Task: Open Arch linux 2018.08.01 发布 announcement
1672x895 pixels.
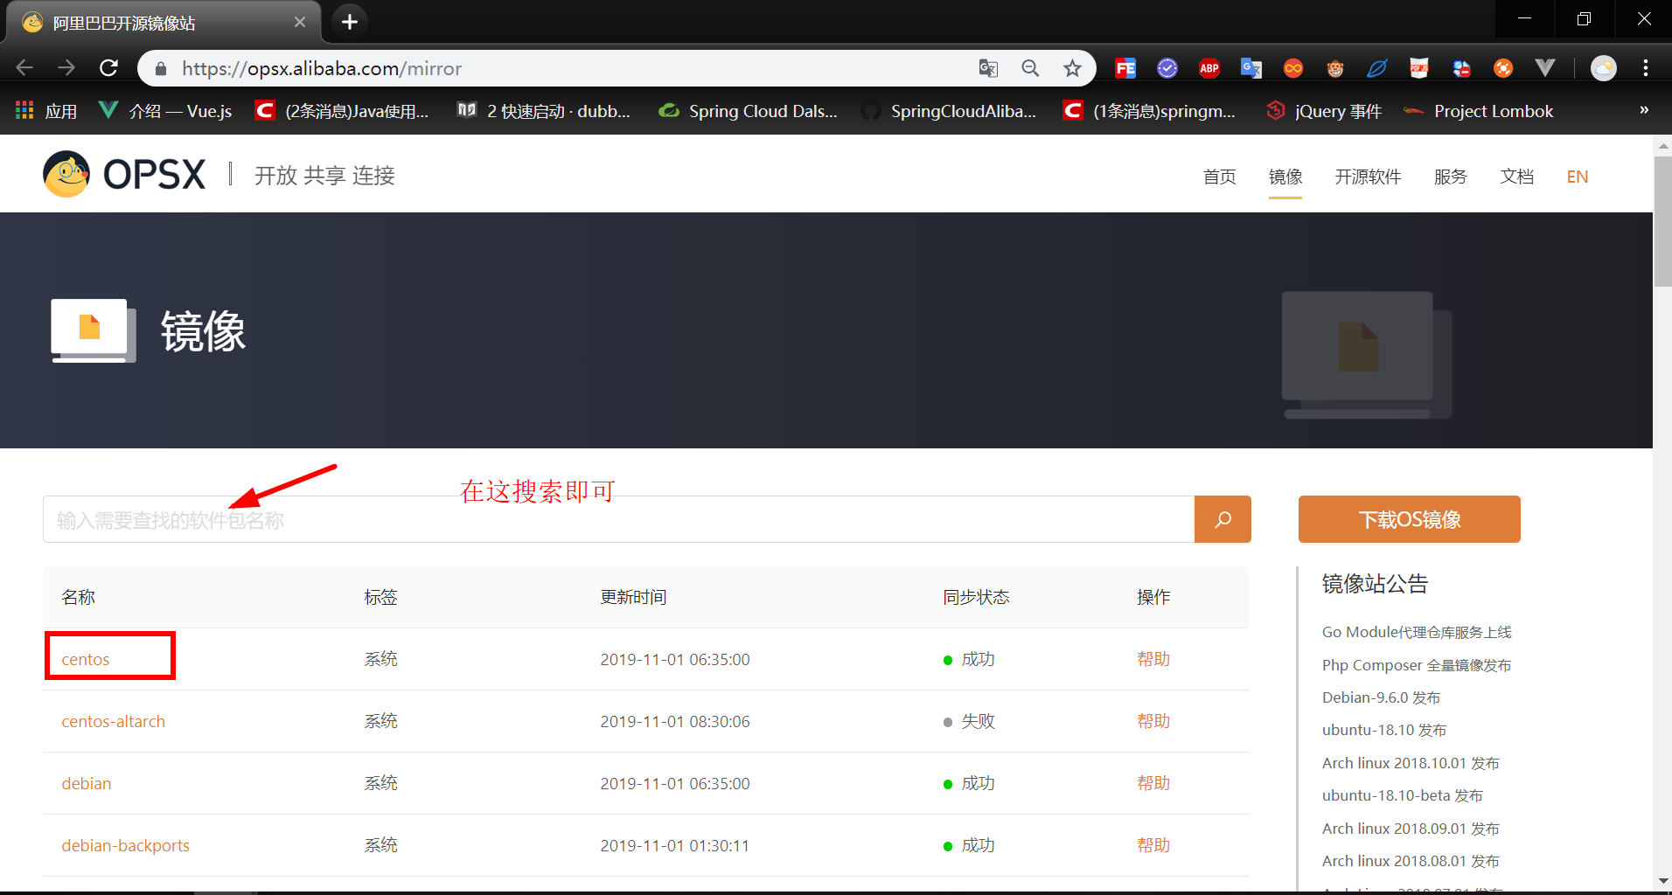Action: point(1411,861)
